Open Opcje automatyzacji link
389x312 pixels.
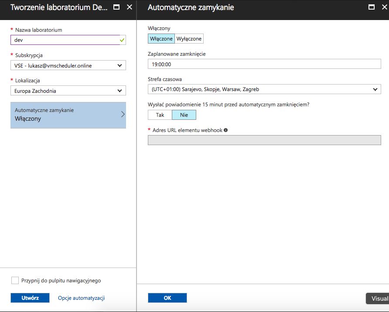pos(81,298)
